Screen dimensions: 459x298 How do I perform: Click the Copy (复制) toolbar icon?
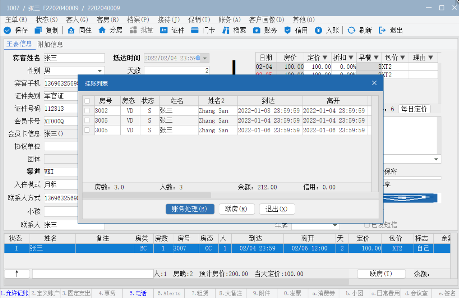38,30
